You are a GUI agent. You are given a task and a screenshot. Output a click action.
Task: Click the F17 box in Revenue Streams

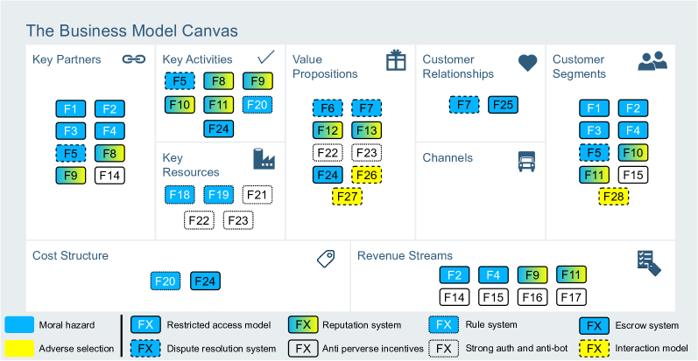click(571, 297)
